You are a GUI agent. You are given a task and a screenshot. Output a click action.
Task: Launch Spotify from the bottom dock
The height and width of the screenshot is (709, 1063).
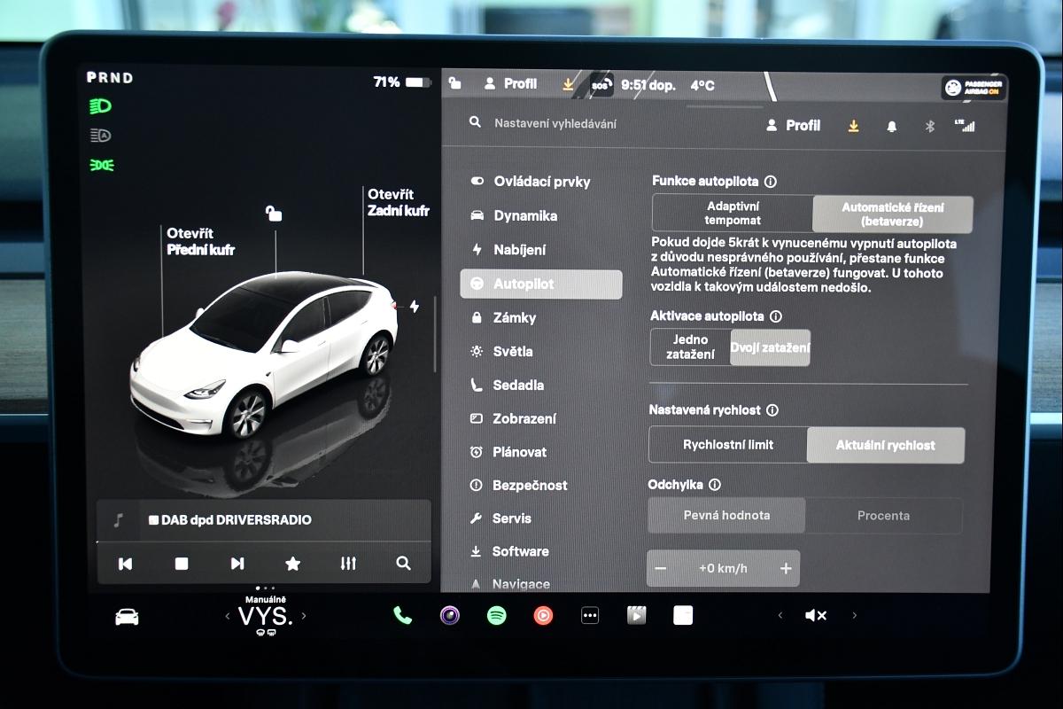497,616
